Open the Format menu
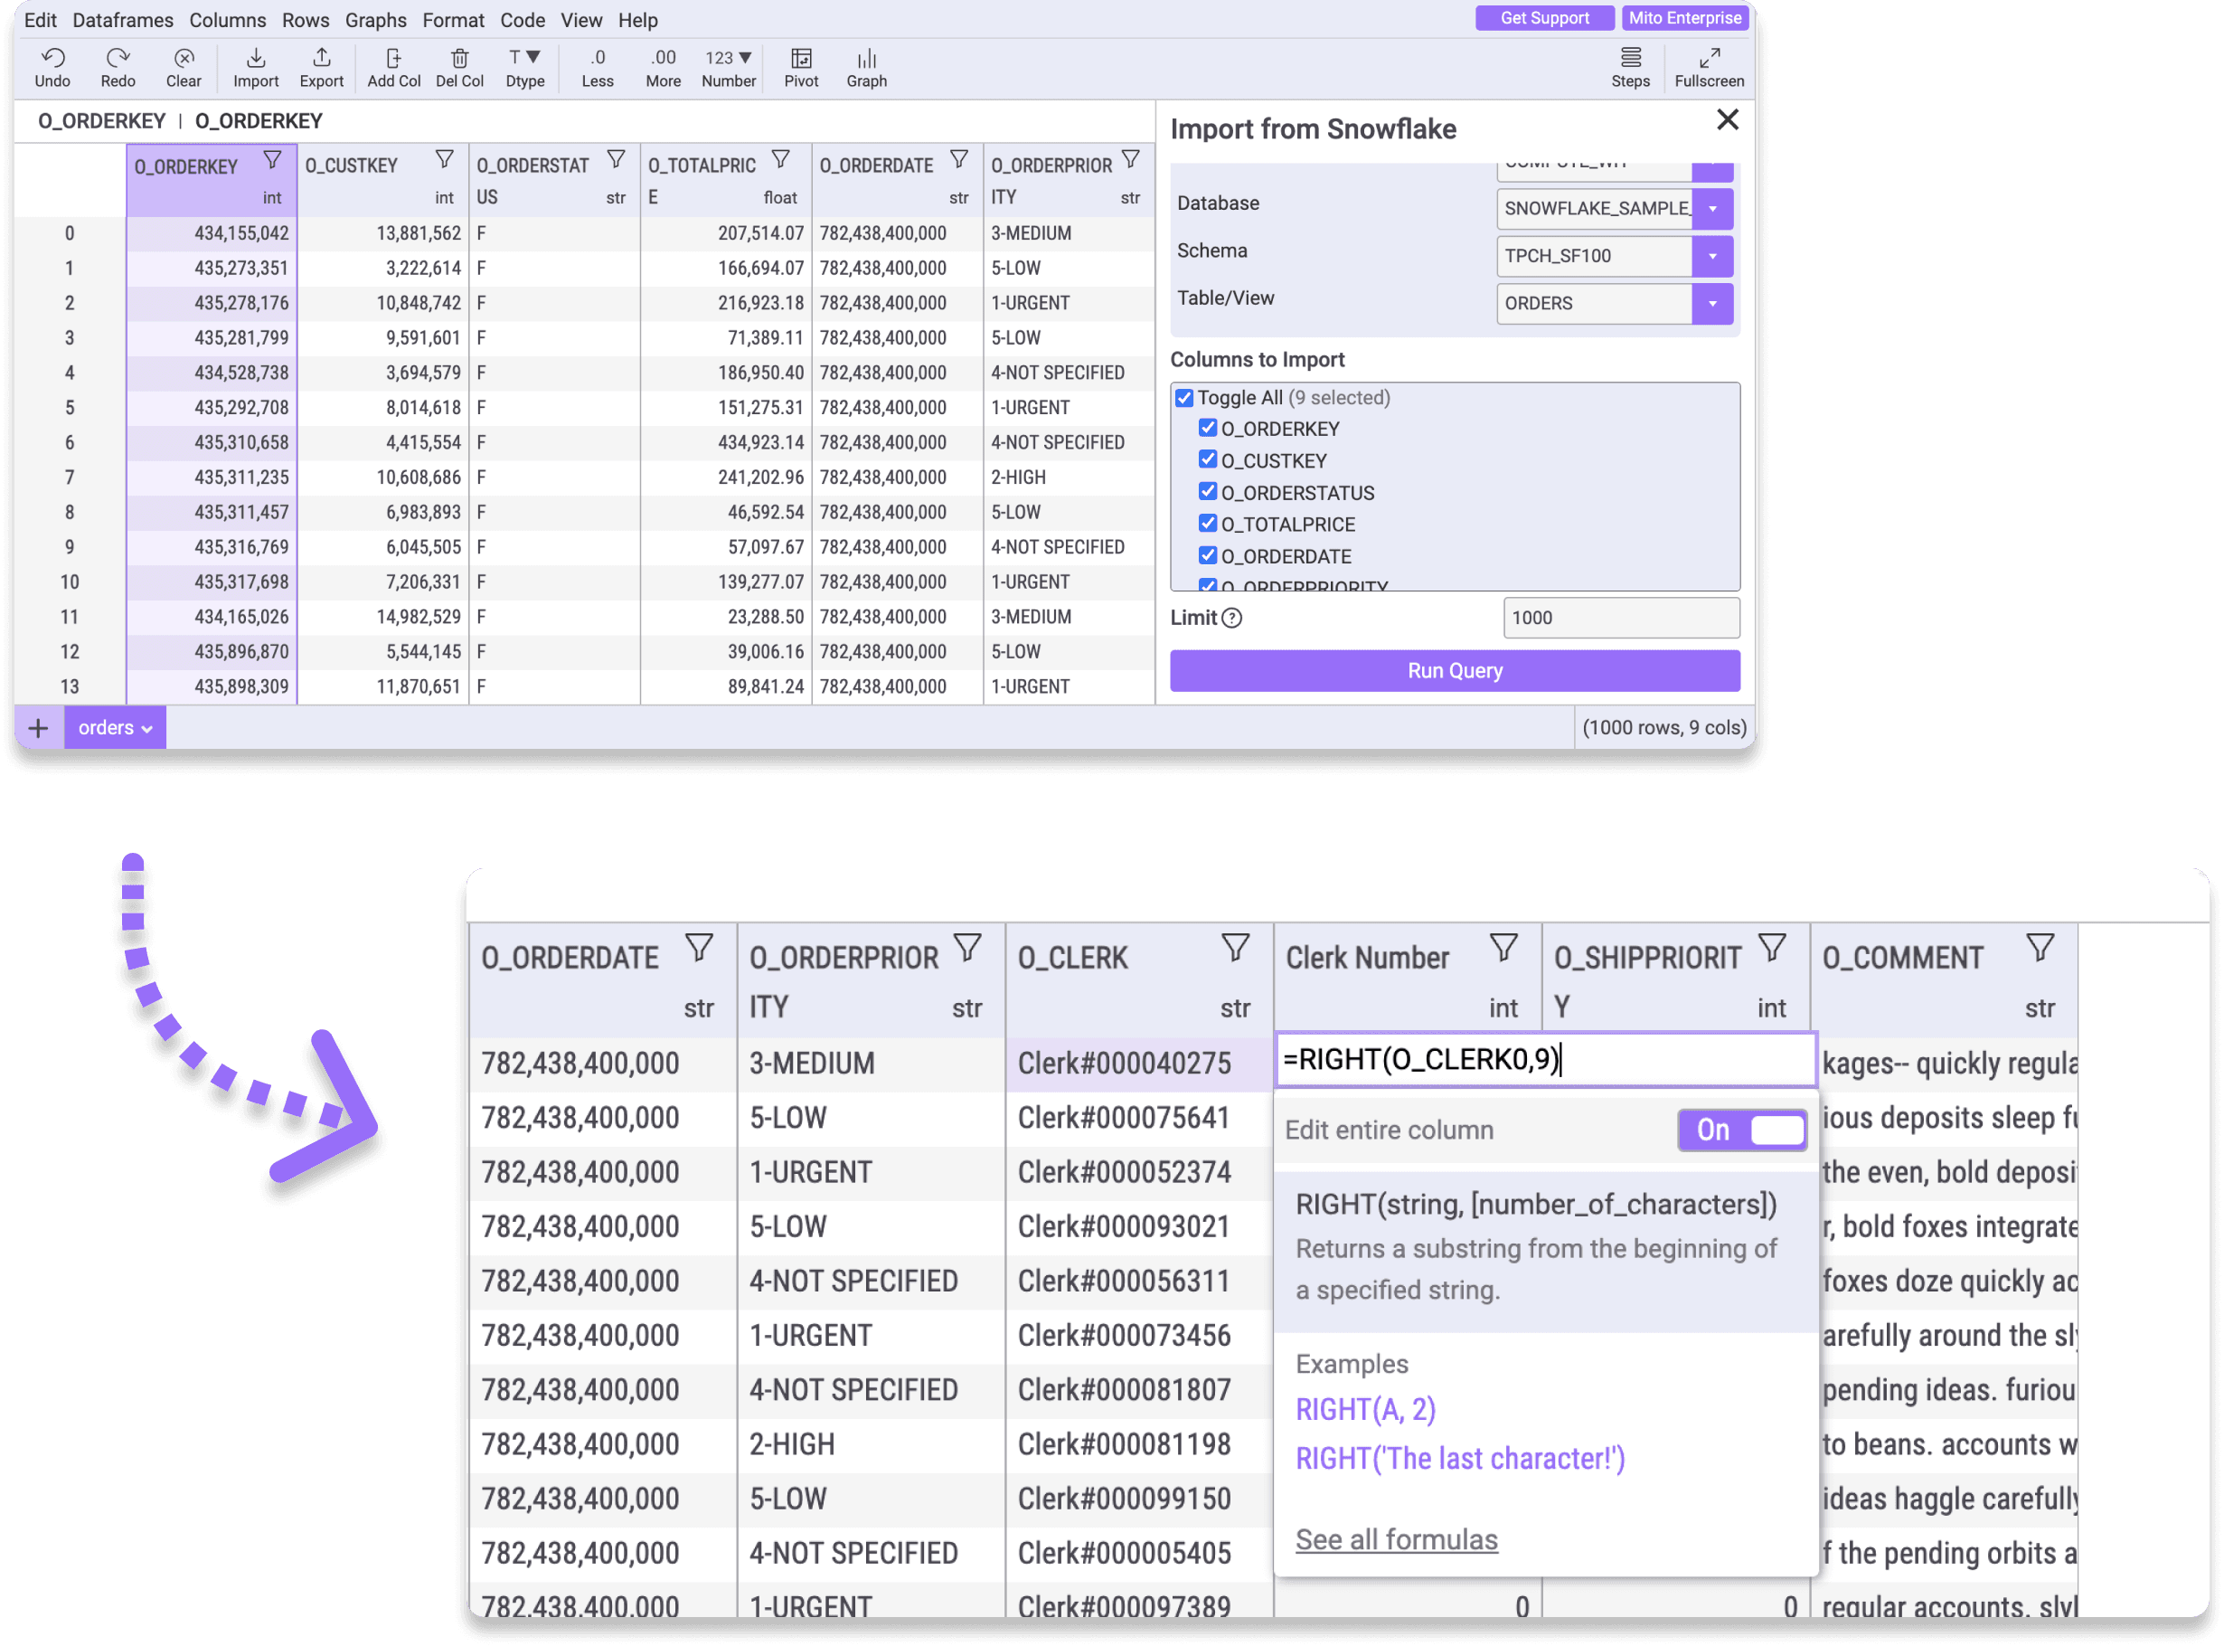 click(453, 20)
